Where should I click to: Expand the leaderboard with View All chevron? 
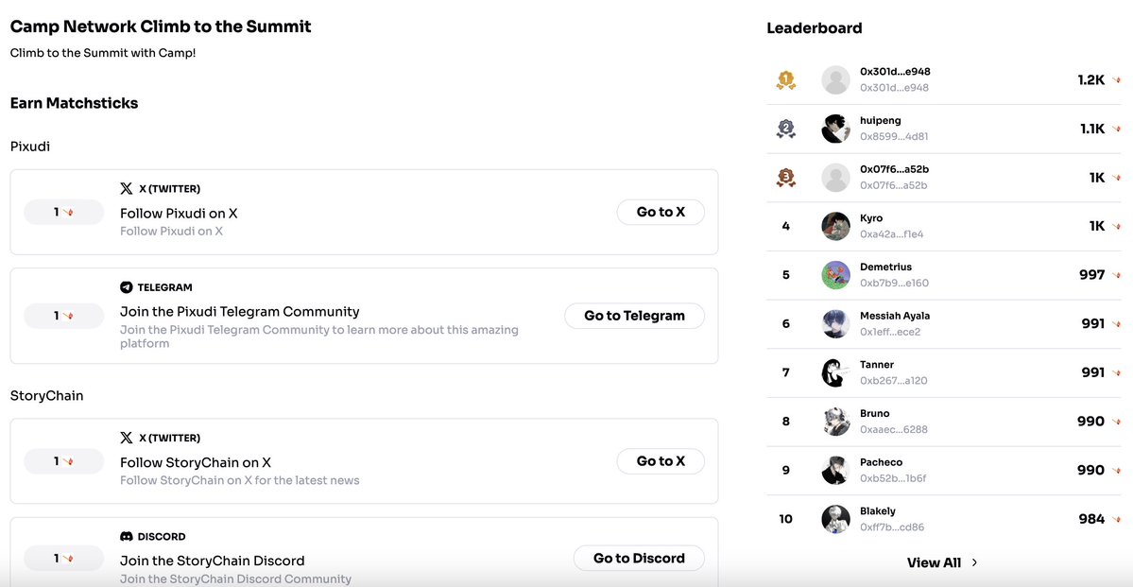pos(975,562)
